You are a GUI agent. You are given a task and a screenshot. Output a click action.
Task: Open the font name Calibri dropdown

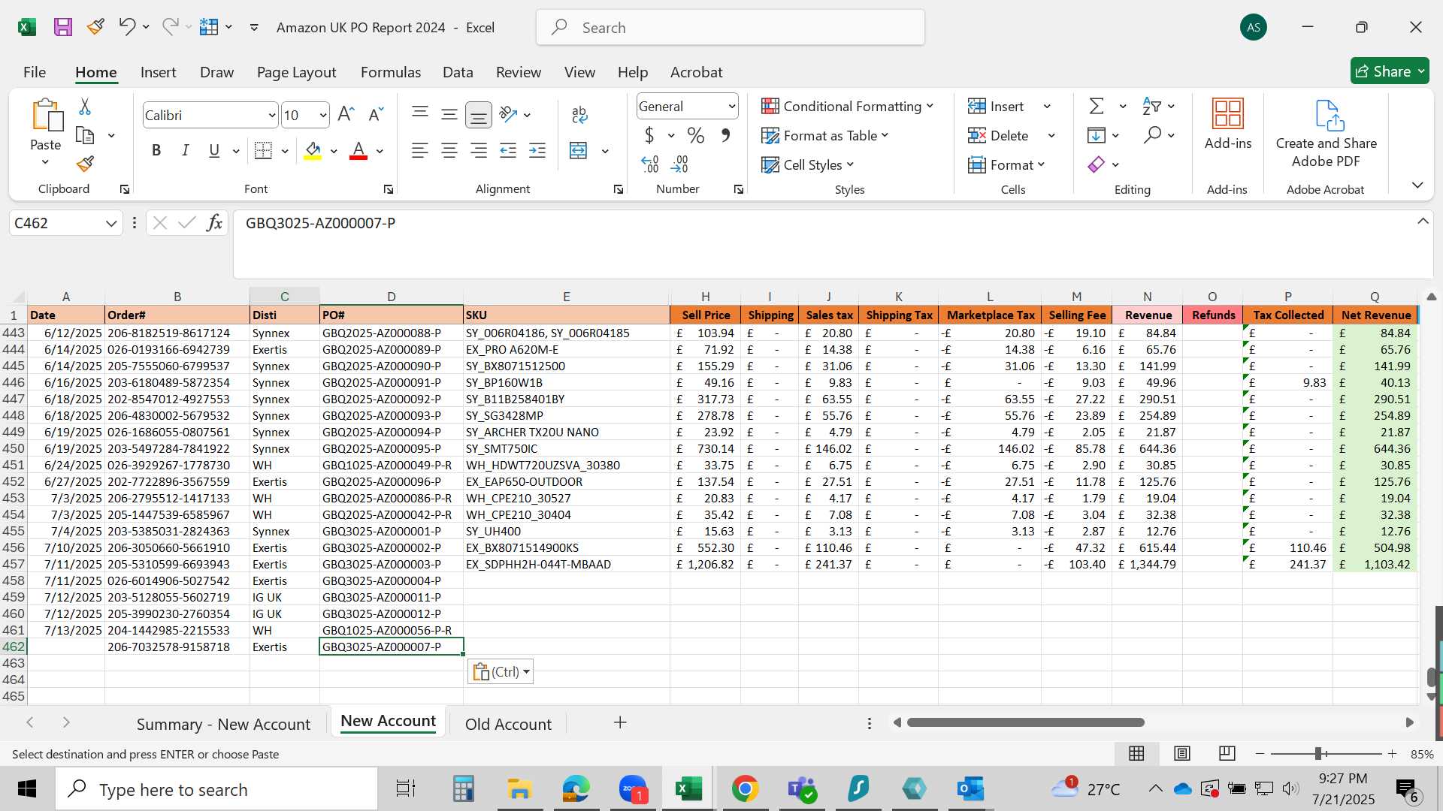pos(272,116)
